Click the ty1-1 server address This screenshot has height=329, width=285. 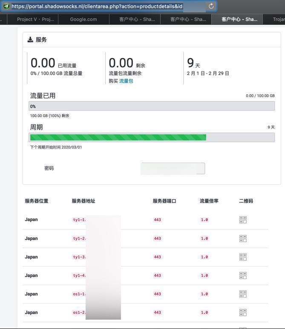click(x=79, y=220)
